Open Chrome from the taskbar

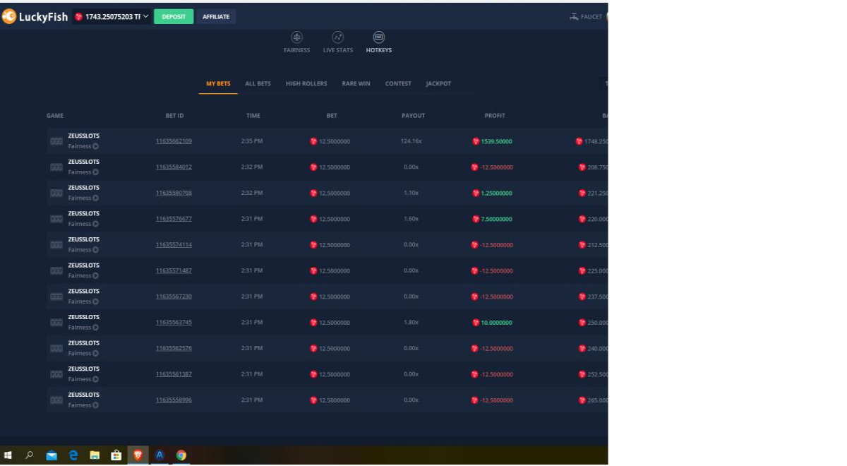pyautogui.click(x=181, y=455)
